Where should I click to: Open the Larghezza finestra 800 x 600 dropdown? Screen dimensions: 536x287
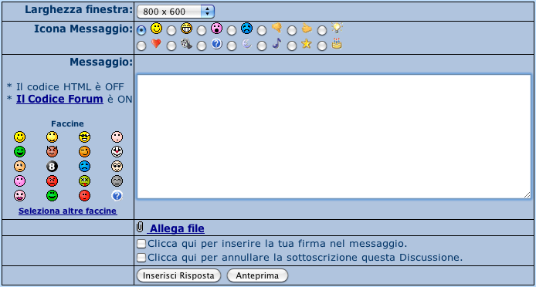pyautogui.click(x=175, y=12)
